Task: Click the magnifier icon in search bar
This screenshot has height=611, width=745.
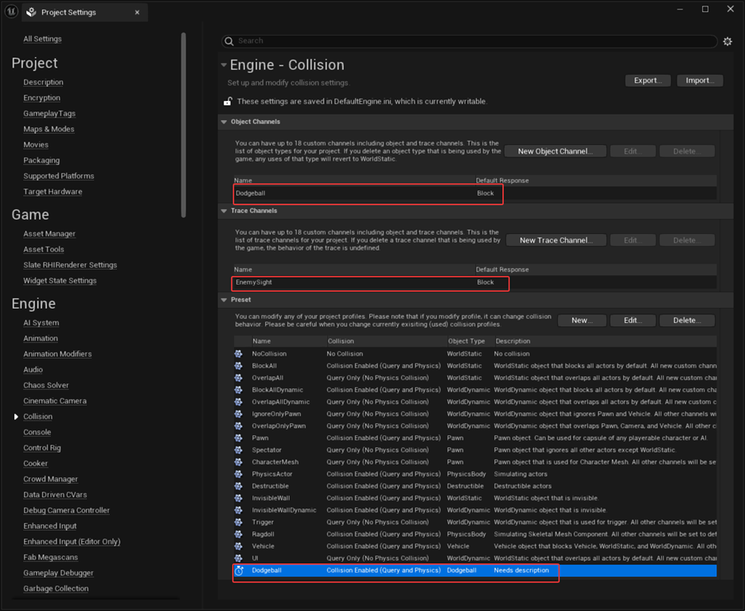Action: coord(229,41)
